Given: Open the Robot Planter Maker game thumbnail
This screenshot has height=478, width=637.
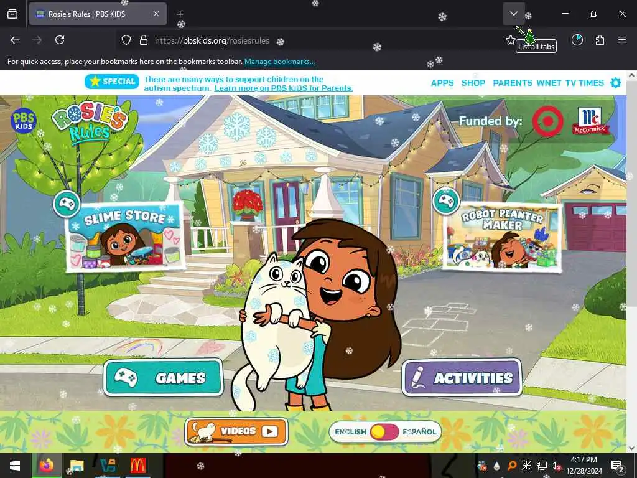Looking at the screenshot, I should pos(502,237).
